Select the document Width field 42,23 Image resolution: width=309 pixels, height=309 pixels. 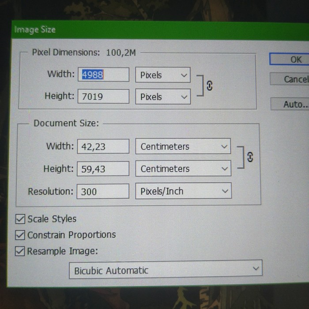coord(103,147)
